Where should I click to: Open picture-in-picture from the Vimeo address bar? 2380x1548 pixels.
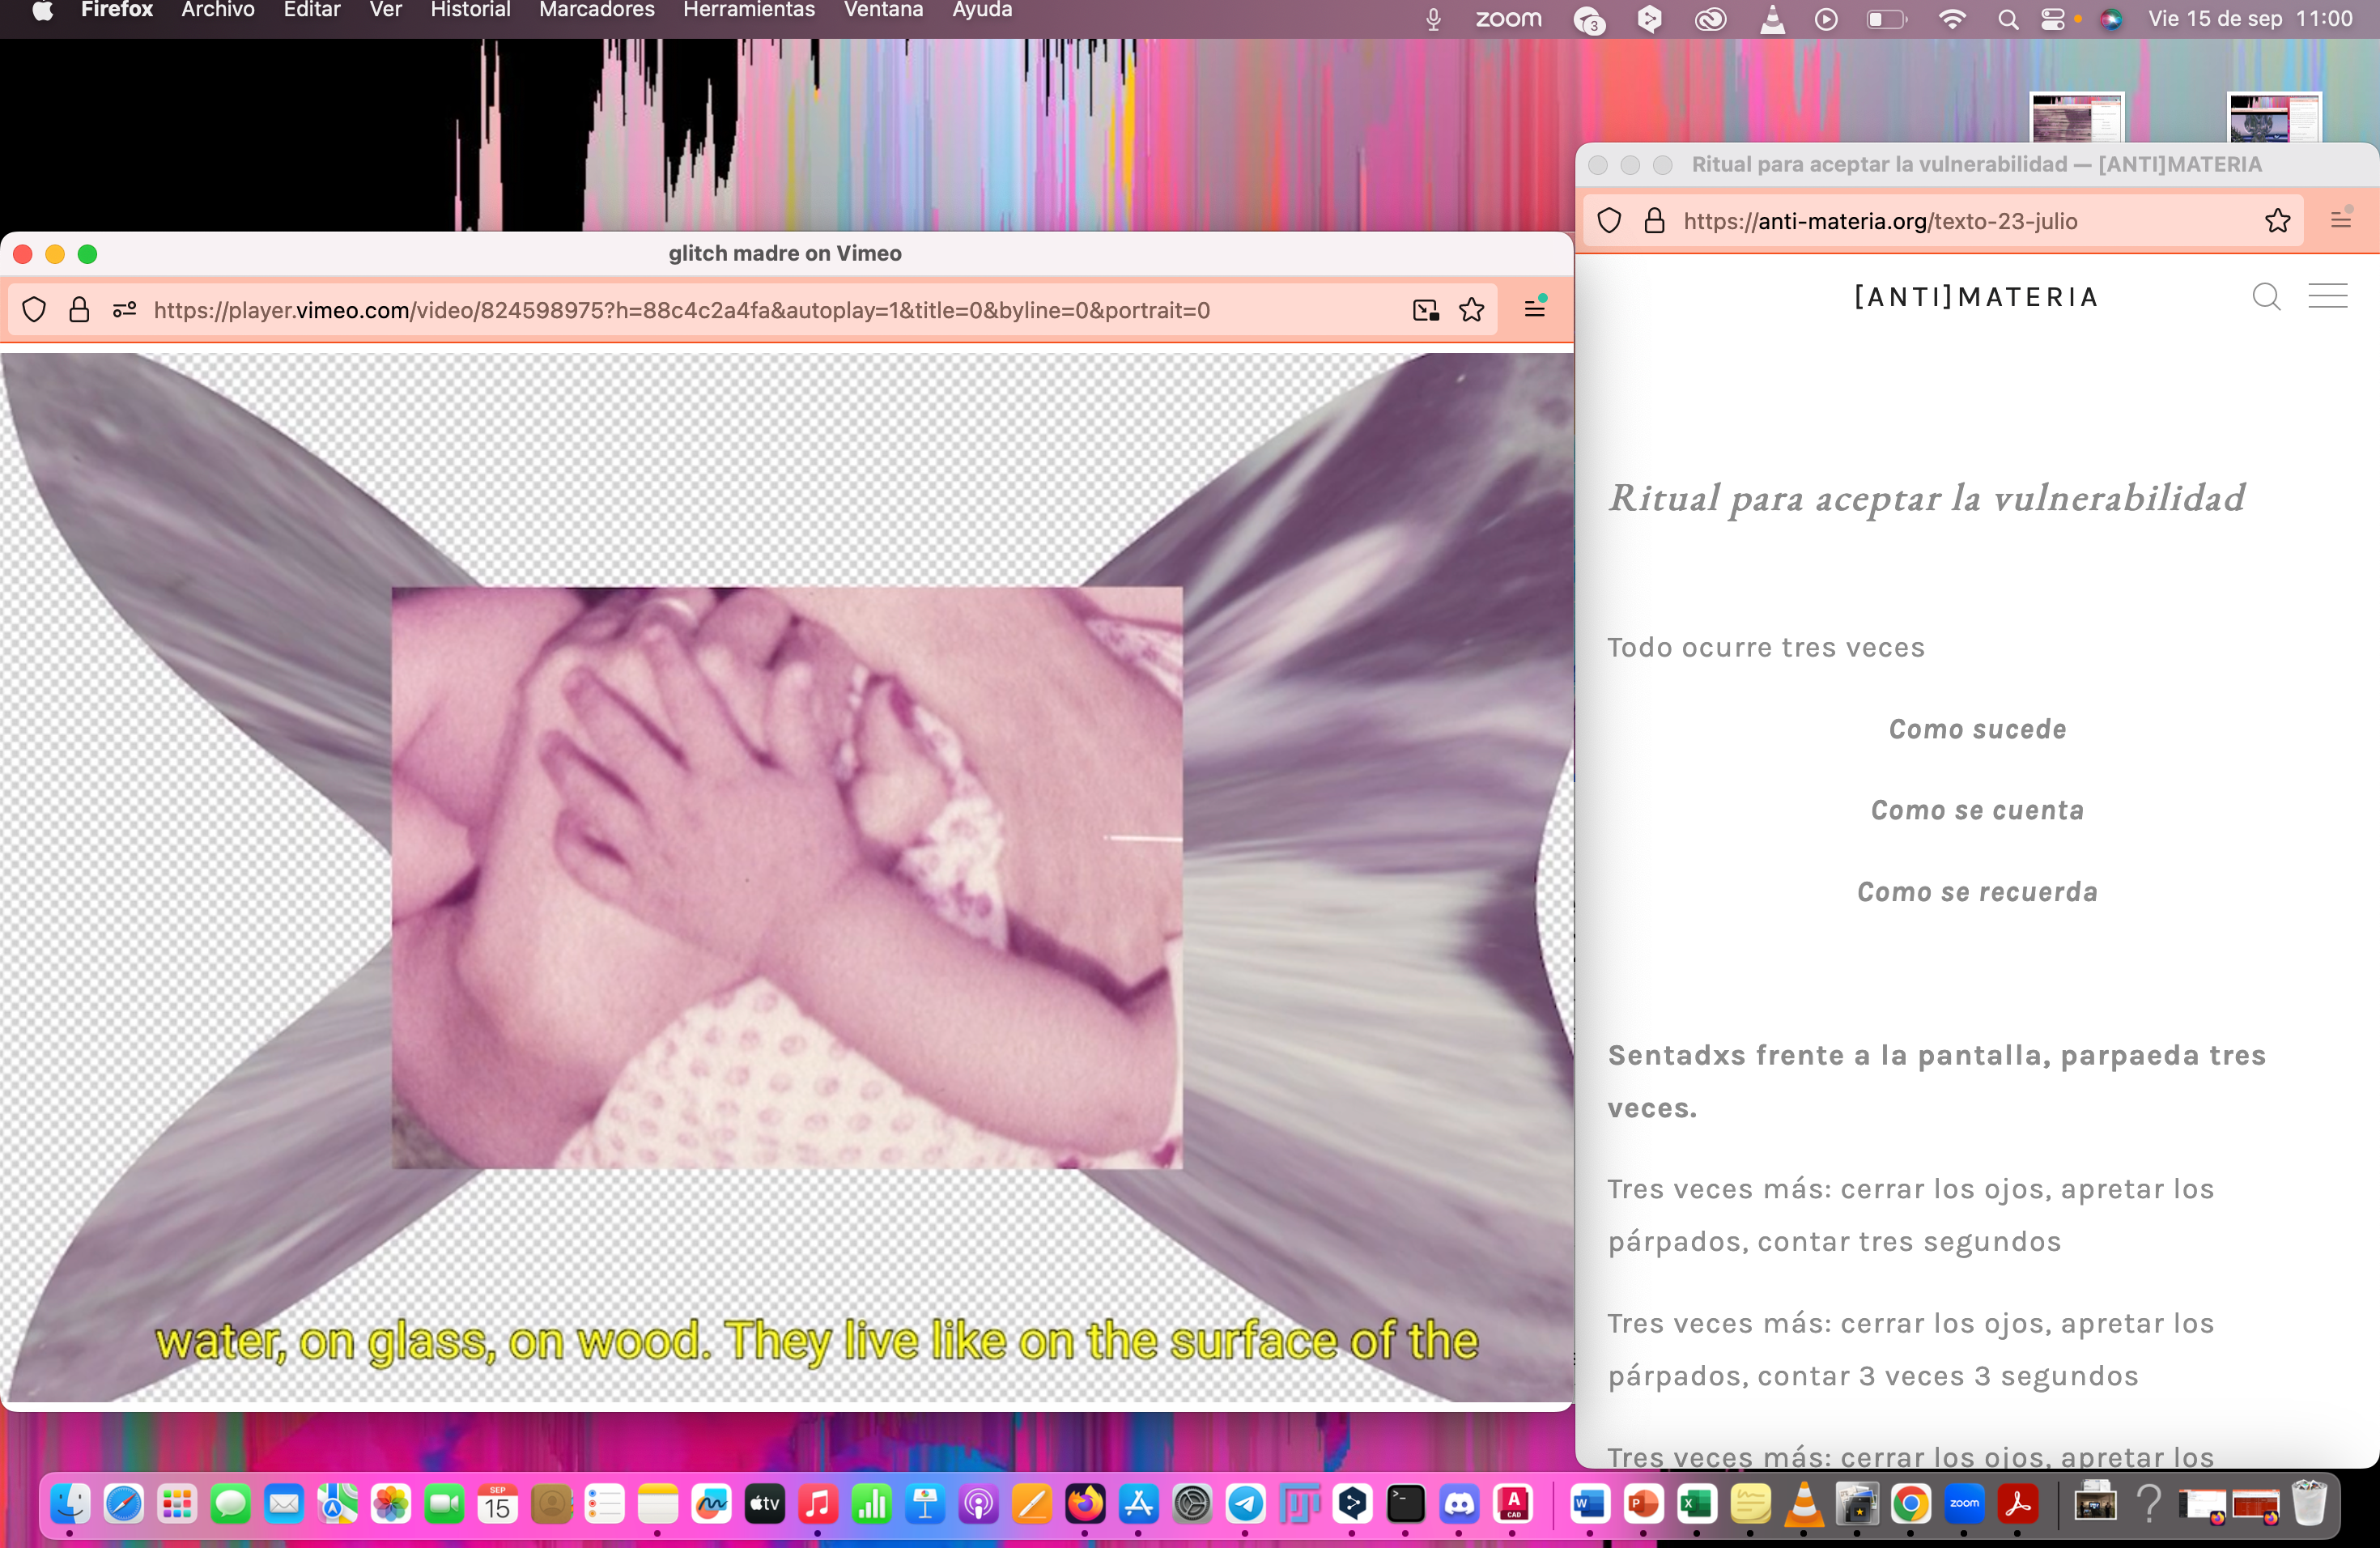tap(1426, 310)
